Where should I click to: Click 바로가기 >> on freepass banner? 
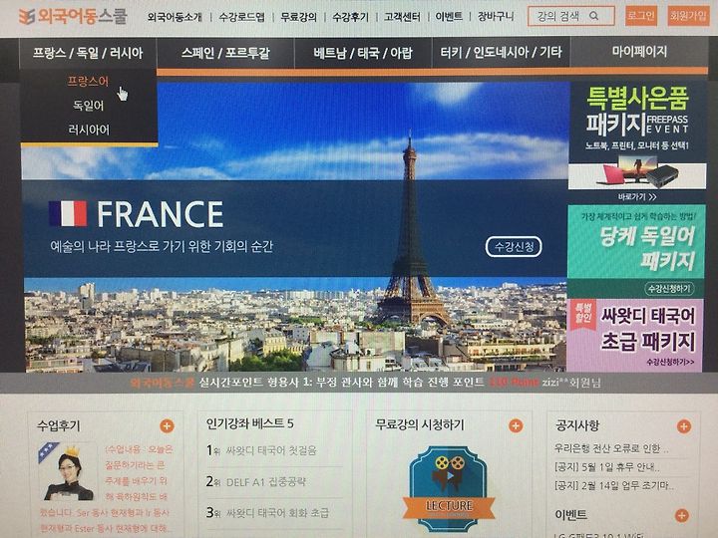pyautogui.click(x=637, y=197)
